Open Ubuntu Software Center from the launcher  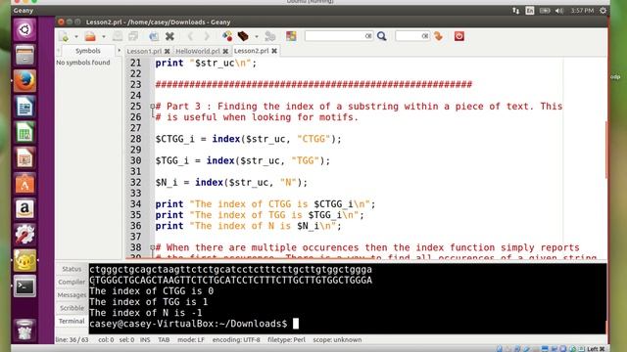coord(24,184)
